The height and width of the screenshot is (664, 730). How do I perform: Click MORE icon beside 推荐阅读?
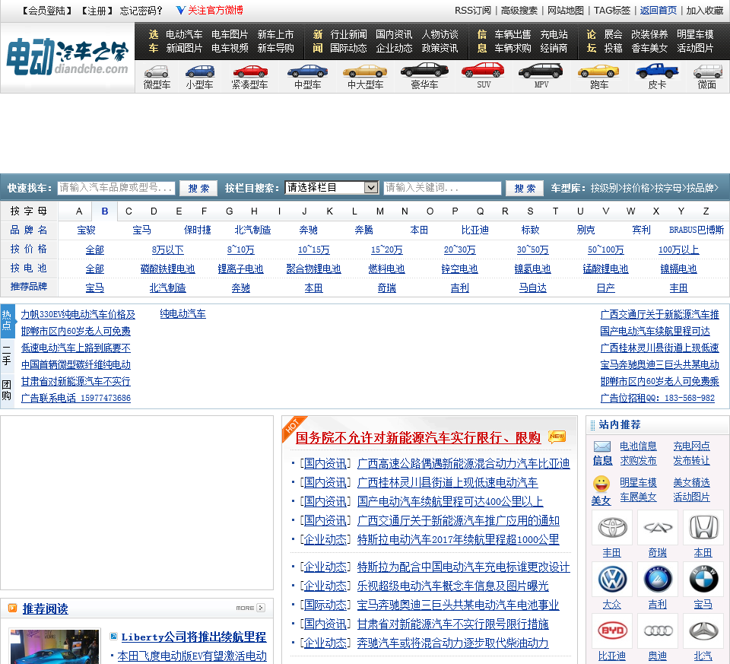point(250,608)
